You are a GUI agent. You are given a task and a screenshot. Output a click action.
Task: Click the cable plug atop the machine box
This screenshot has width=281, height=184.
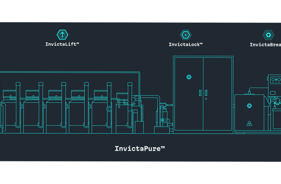point(249,92)
